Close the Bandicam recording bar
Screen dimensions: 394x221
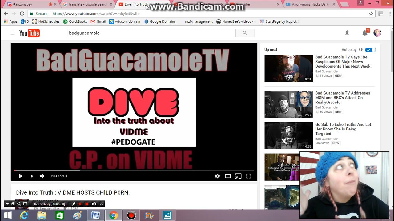101,204
